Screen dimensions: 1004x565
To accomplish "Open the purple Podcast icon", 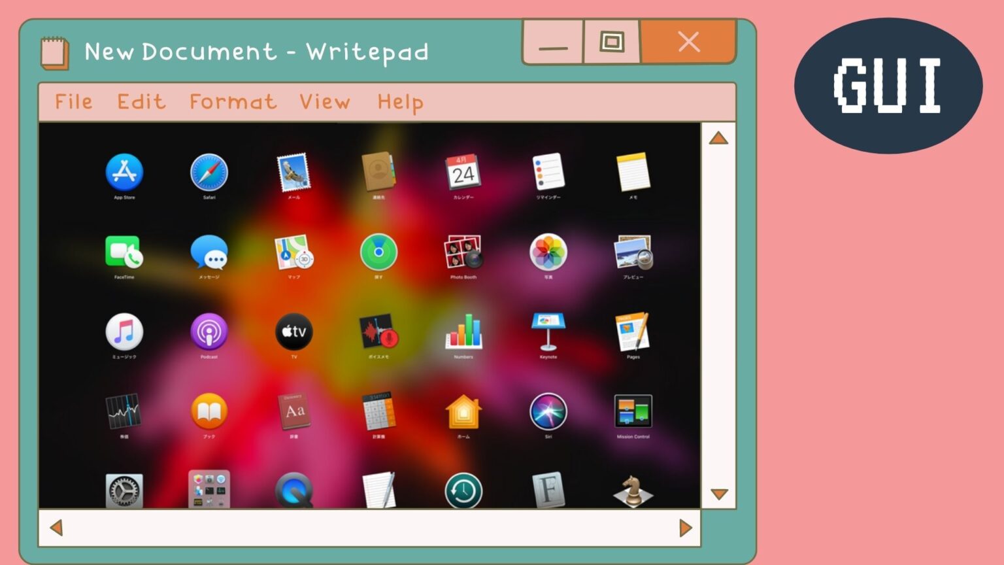I will coord(209,332).
